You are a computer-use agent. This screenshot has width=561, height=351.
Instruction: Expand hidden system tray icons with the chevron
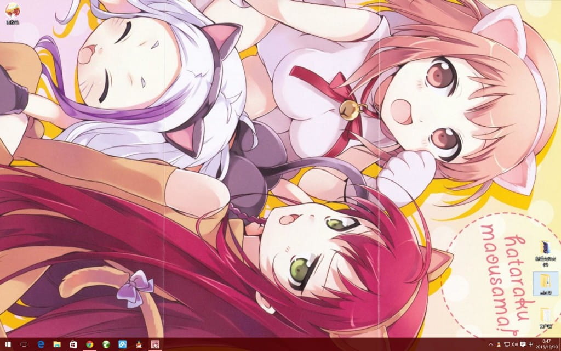tap(490, 346)
